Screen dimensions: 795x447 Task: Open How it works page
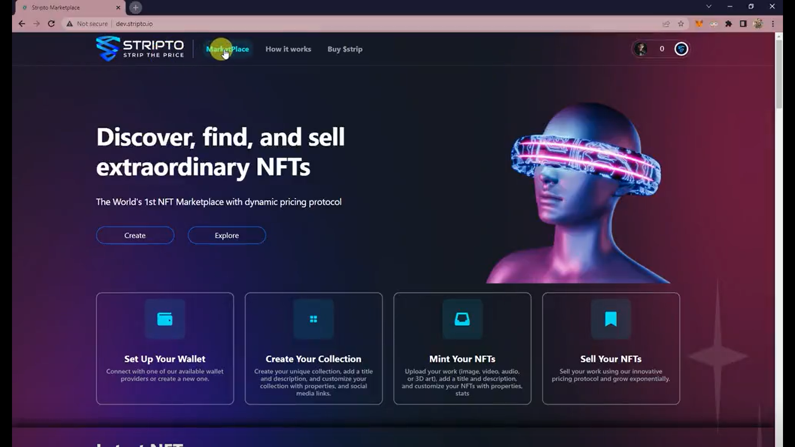288,49
